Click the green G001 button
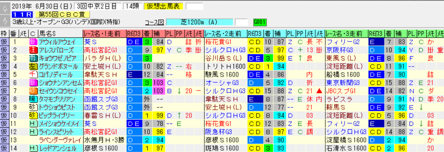Image resolution: width=444 pixels, height=152 pixels. tap(260, 22)
